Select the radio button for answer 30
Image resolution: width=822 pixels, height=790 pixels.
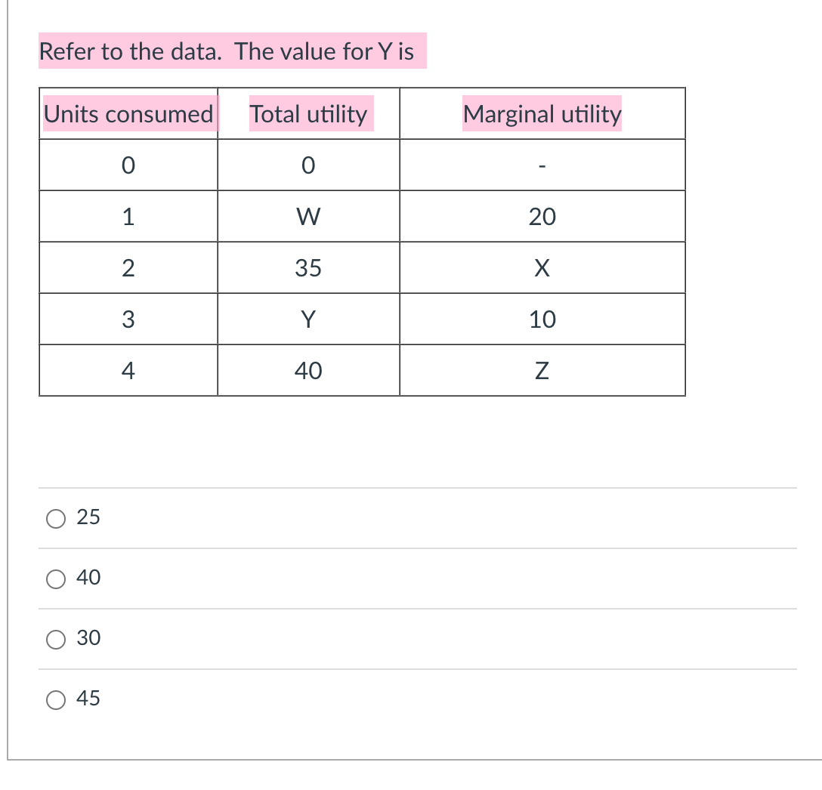tap(55, 638)
